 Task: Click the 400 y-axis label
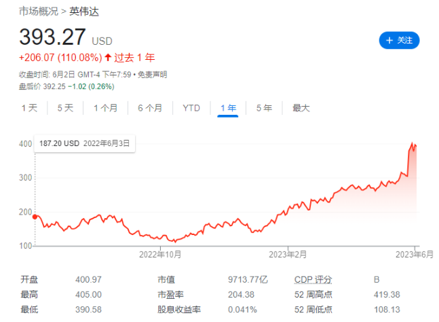[x=26, y=144]
